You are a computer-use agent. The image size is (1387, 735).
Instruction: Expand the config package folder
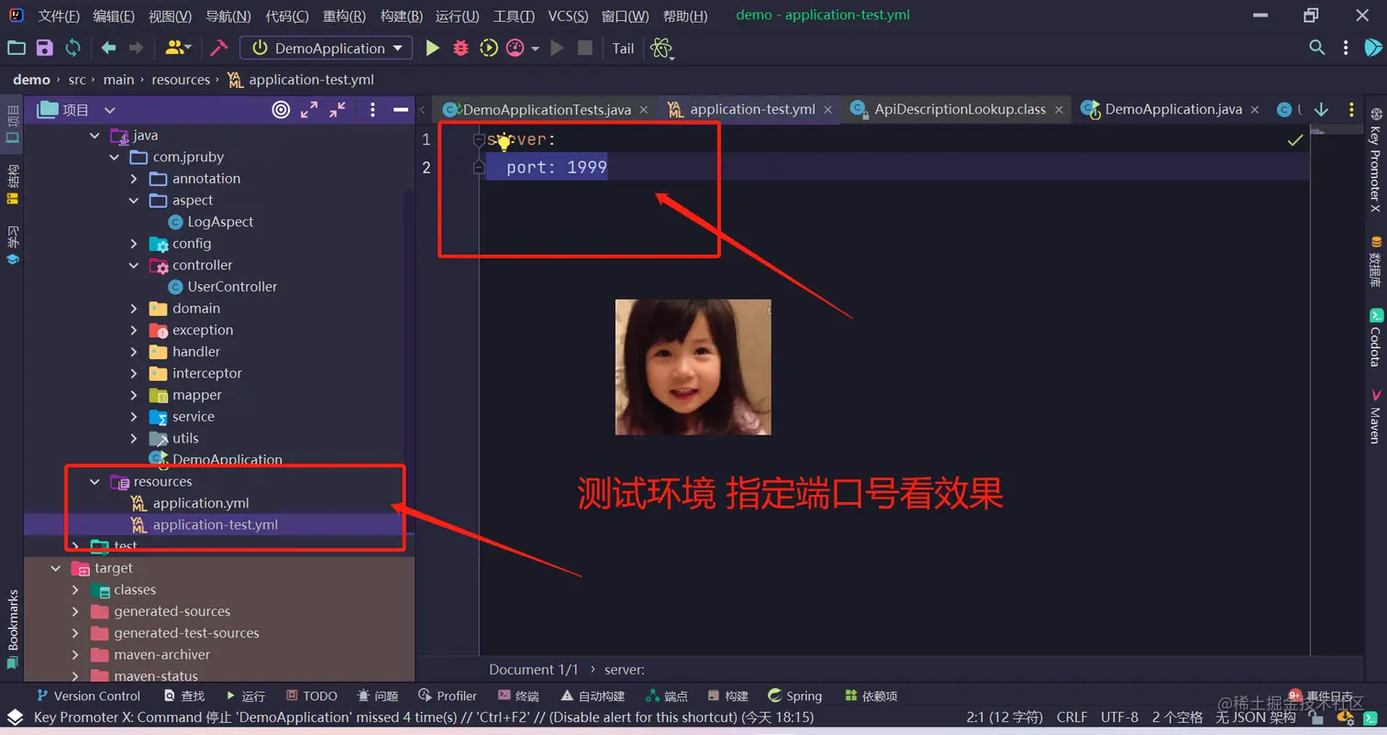134,243
